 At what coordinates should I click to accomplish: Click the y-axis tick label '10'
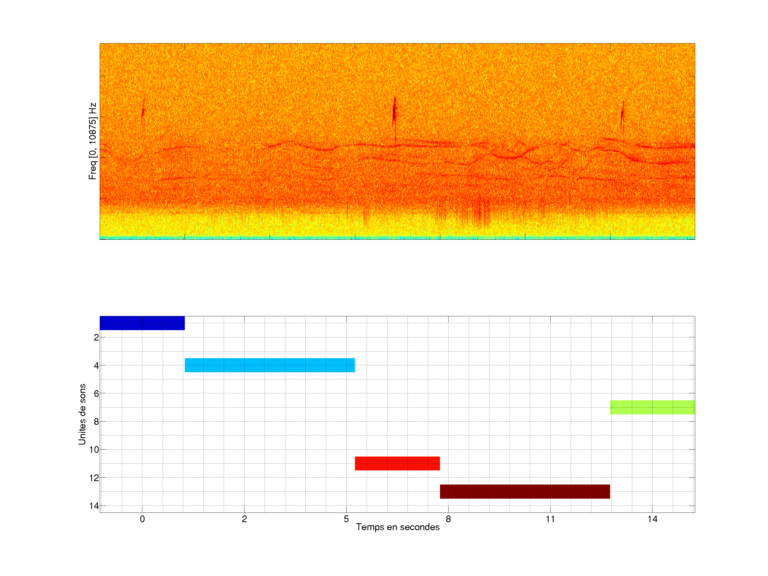(94, 450)
